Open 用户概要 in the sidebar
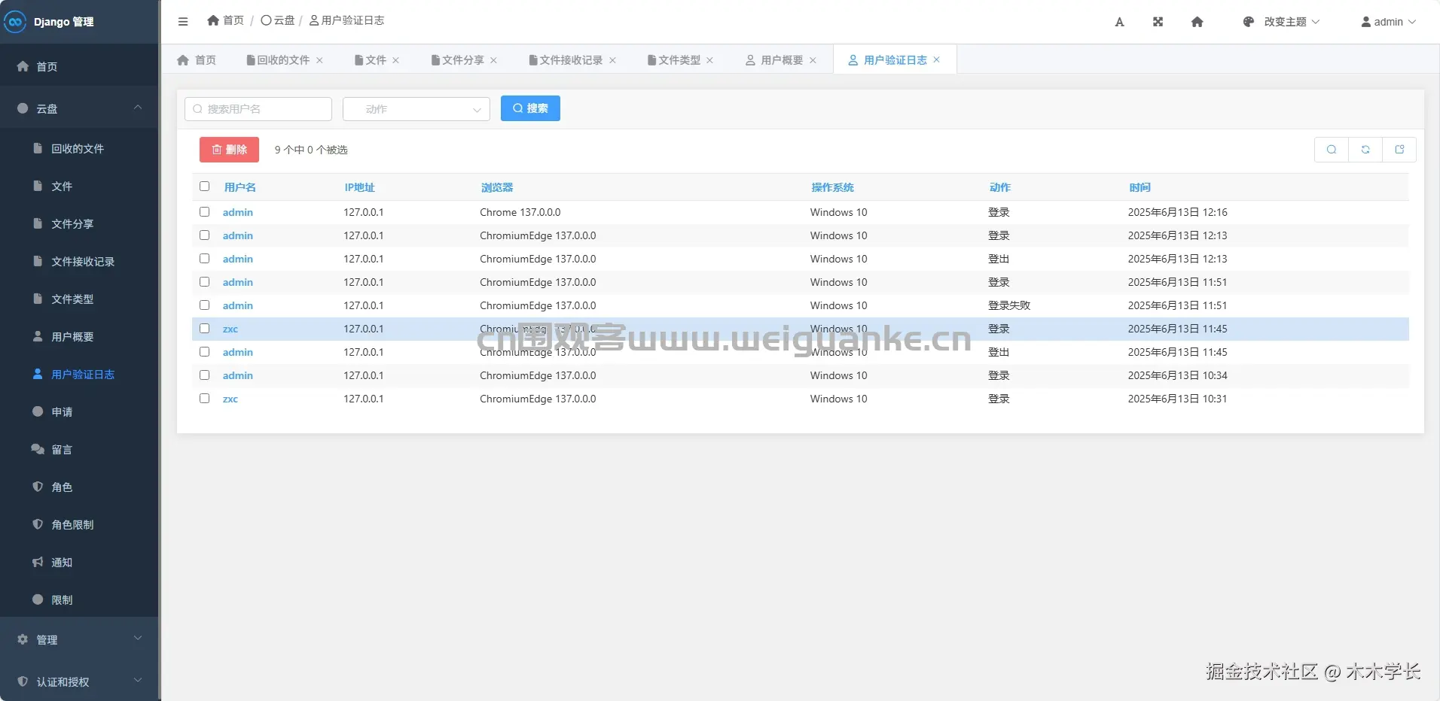 79,337
